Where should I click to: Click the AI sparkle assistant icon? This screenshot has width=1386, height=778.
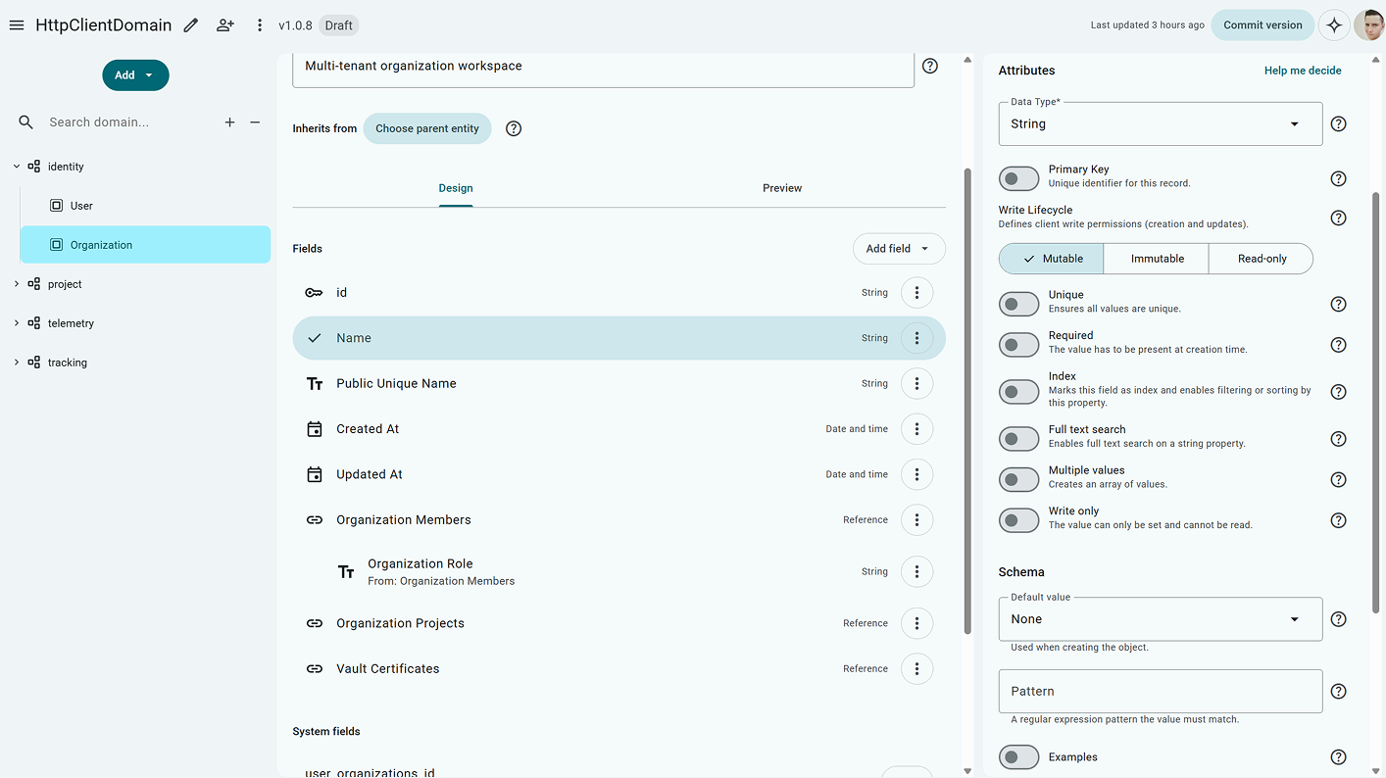(1334, 25)
